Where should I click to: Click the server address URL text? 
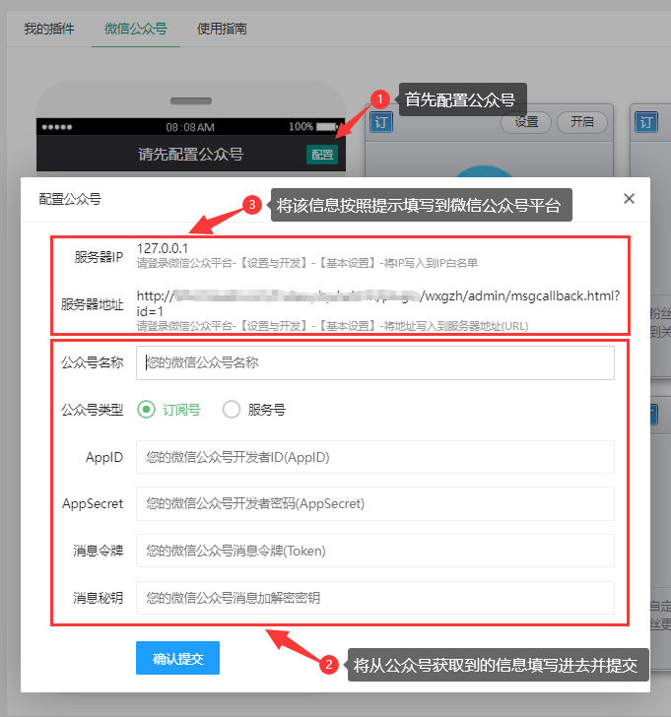click(378, 303)
